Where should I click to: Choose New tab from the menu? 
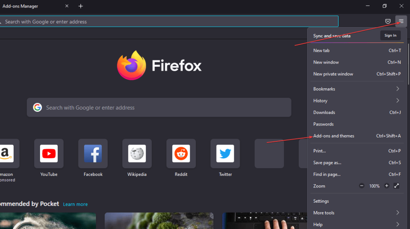click(357, 50)
